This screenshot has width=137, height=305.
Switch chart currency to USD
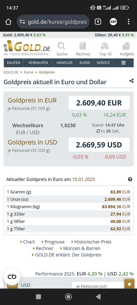[25, 285]
